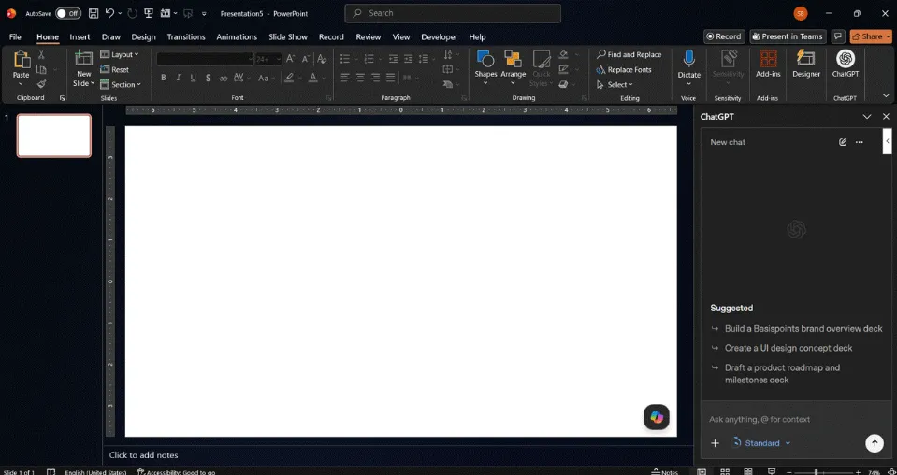Select the Format Painter brush
Screen dimensions: 897x475
click(x=41, y=84)
